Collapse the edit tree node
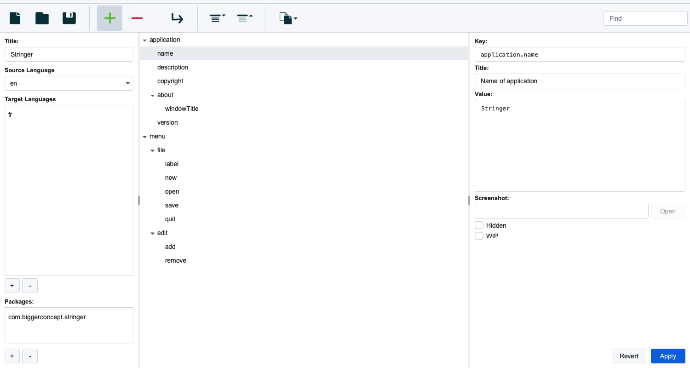 point(152,233)
